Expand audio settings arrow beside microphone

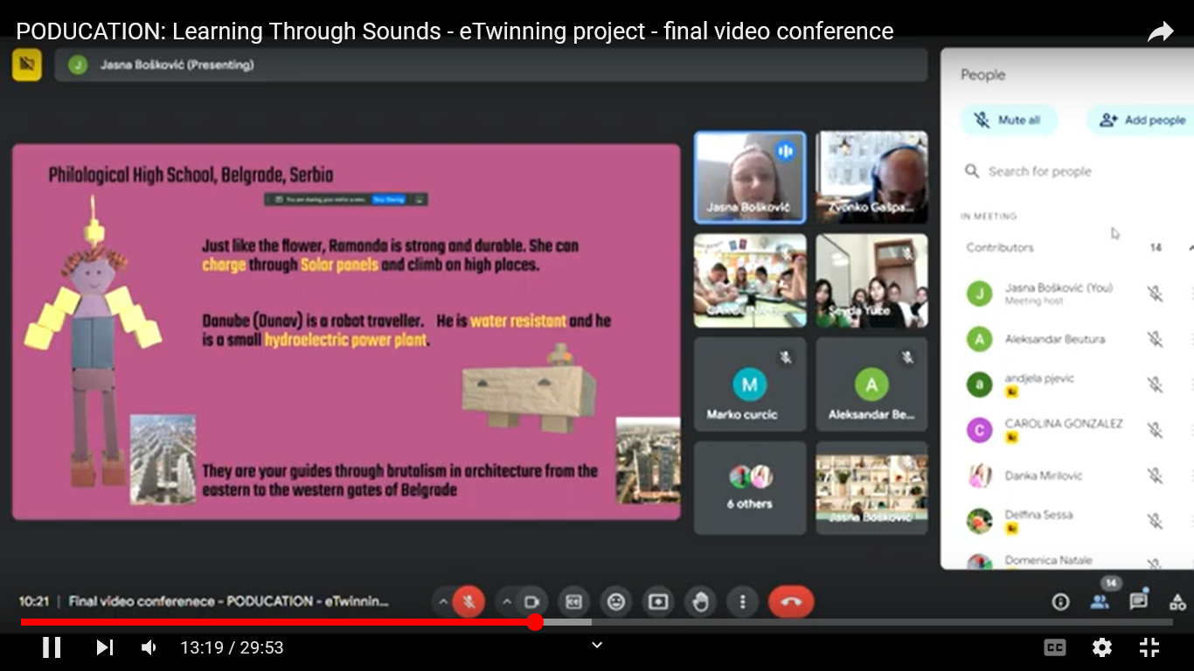[443, 602]
